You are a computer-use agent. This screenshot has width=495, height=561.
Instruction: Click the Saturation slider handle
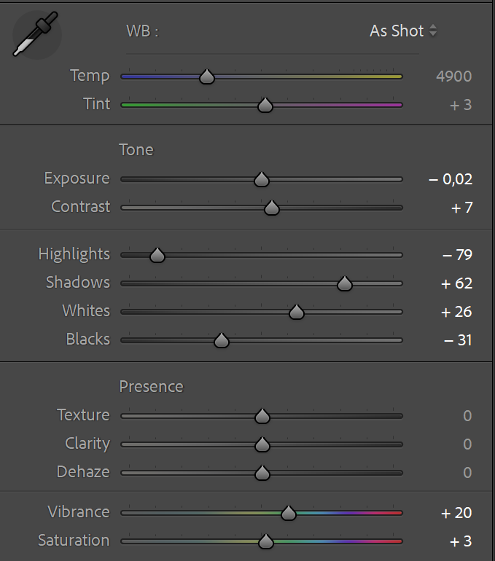tap(266, 541)
